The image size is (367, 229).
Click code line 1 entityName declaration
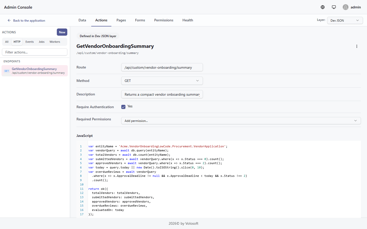(158, 146)
